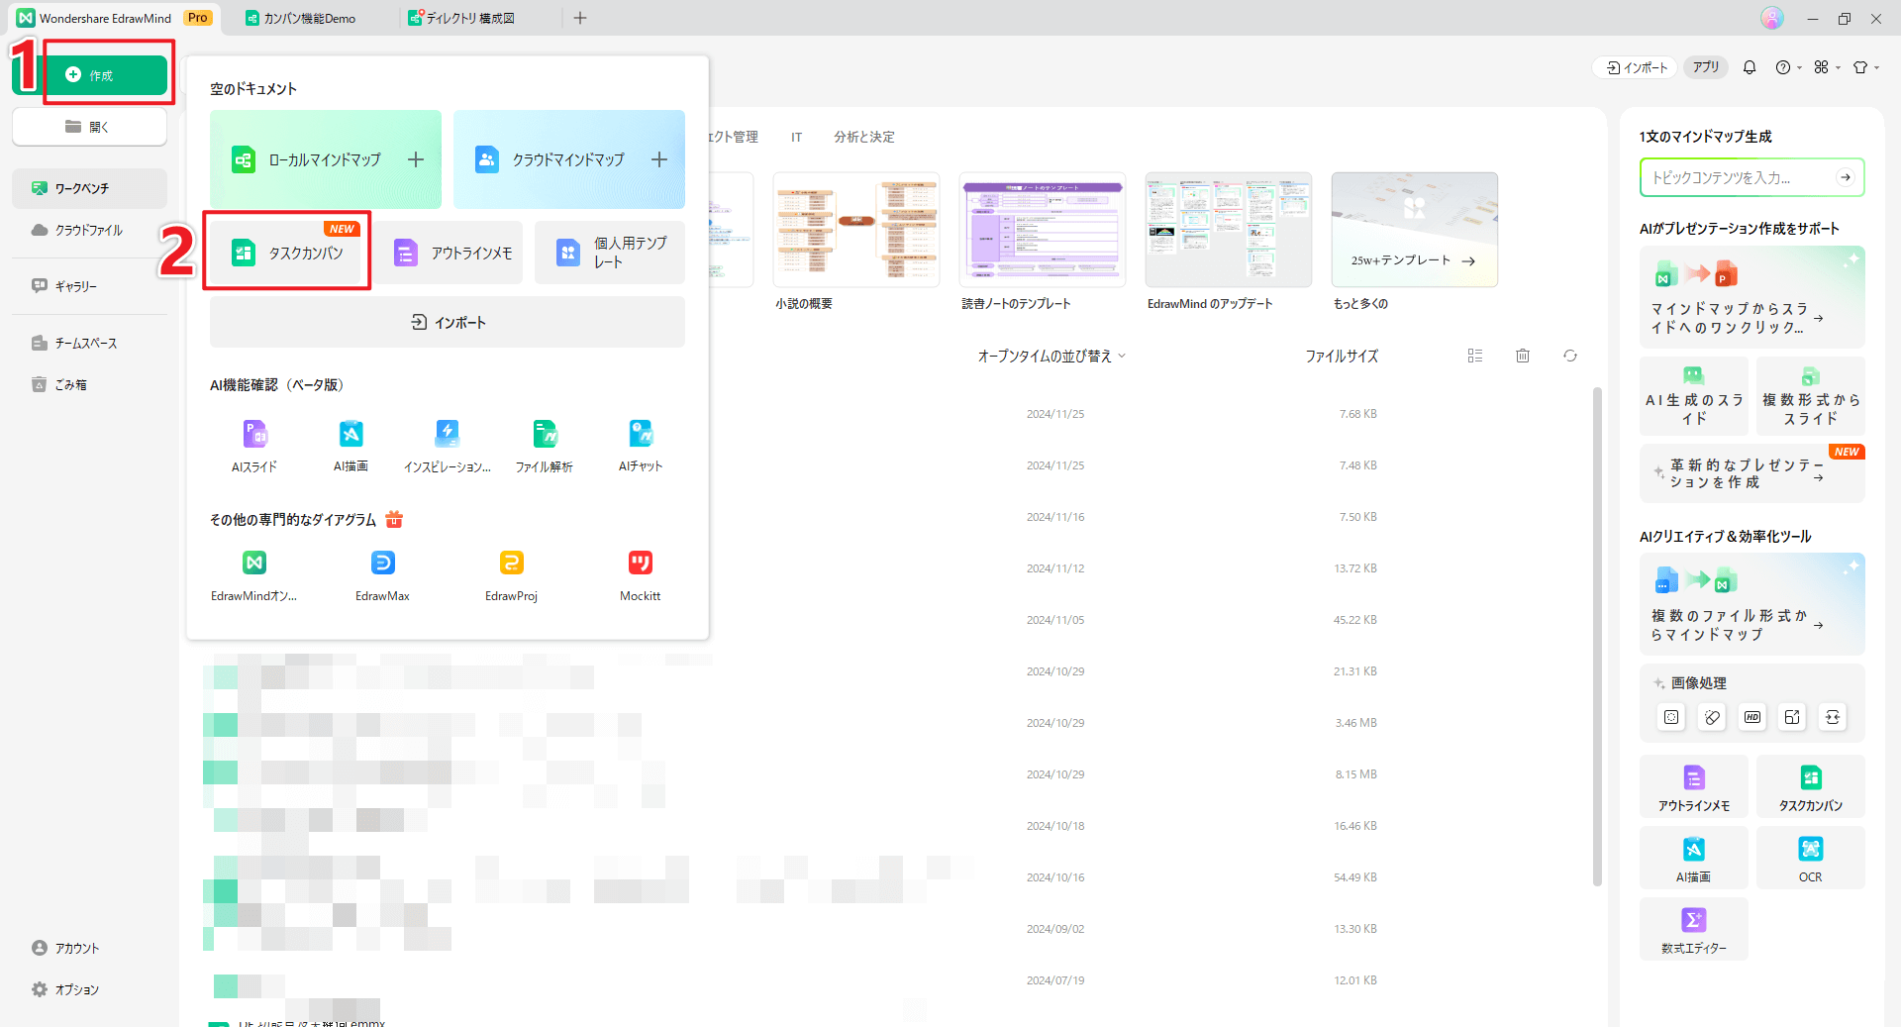Expand the apps grid dropdown

tap(1827, 67)
